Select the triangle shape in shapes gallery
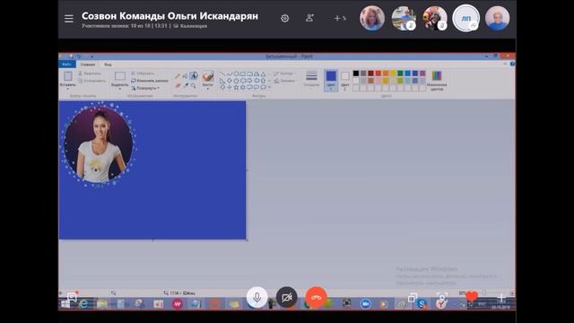This screenshot has height=323, width=574. [x=263, y=74]
